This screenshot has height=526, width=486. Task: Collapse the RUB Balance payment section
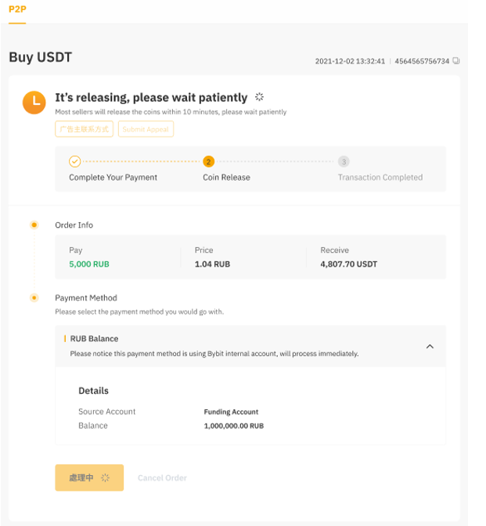[x=430, y=346]
